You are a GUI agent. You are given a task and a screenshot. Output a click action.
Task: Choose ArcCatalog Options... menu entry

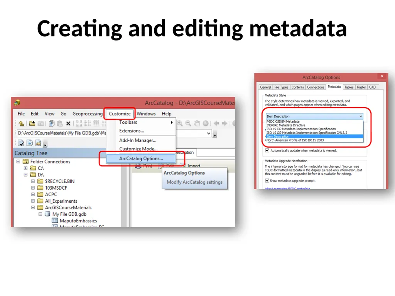click(x=141, y=158)
